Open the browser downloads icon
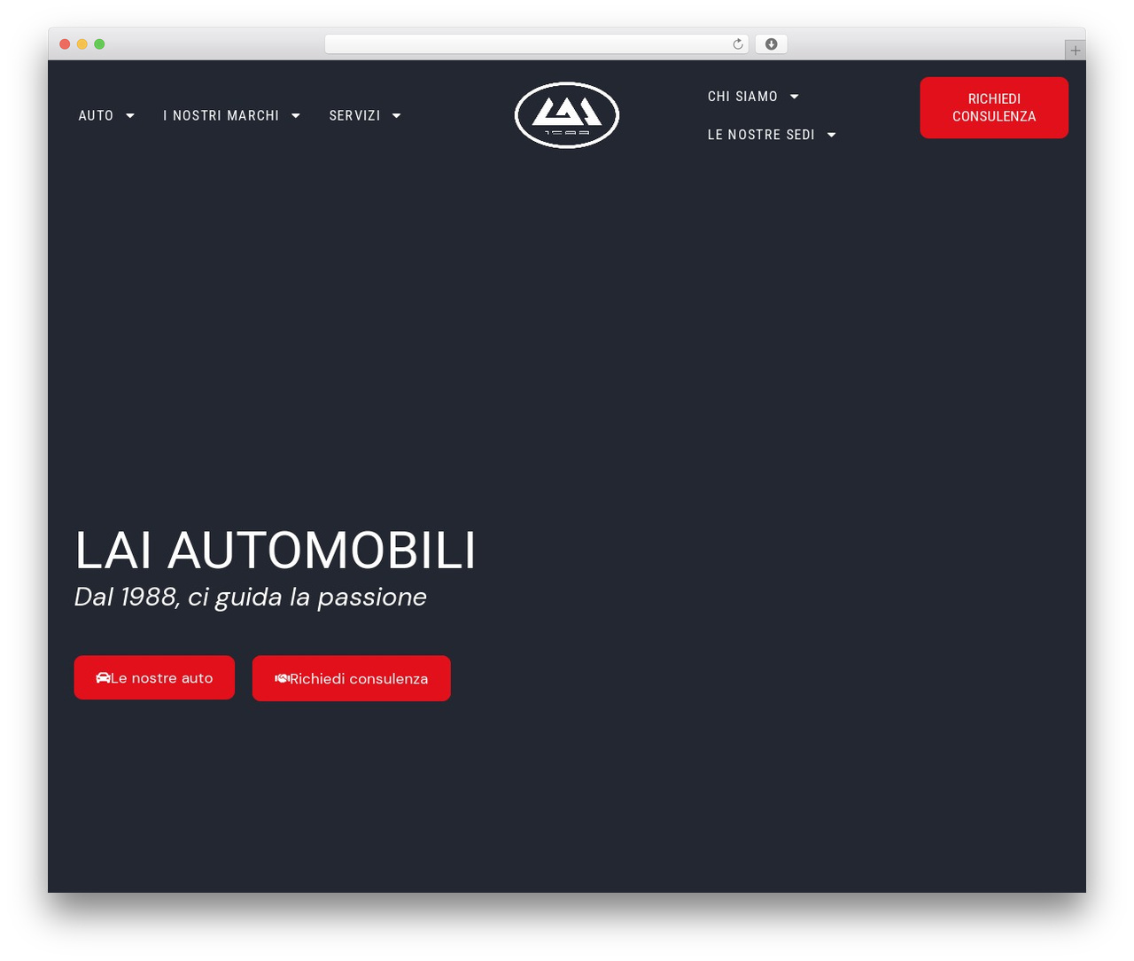This screenshot has width=1134, height=961. click(772, 44)
